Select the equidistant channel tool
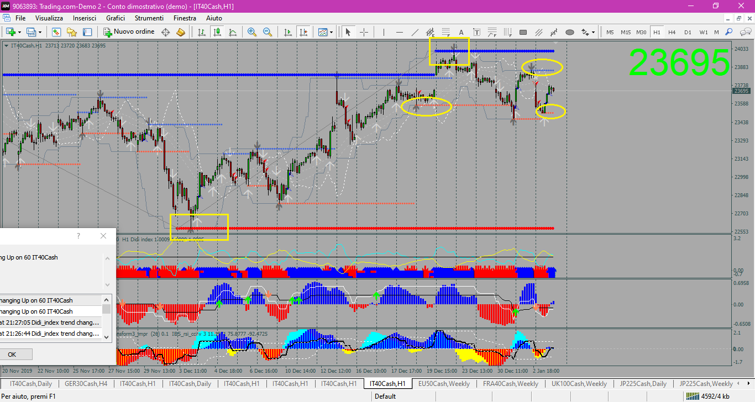 (x=431, y=32)
